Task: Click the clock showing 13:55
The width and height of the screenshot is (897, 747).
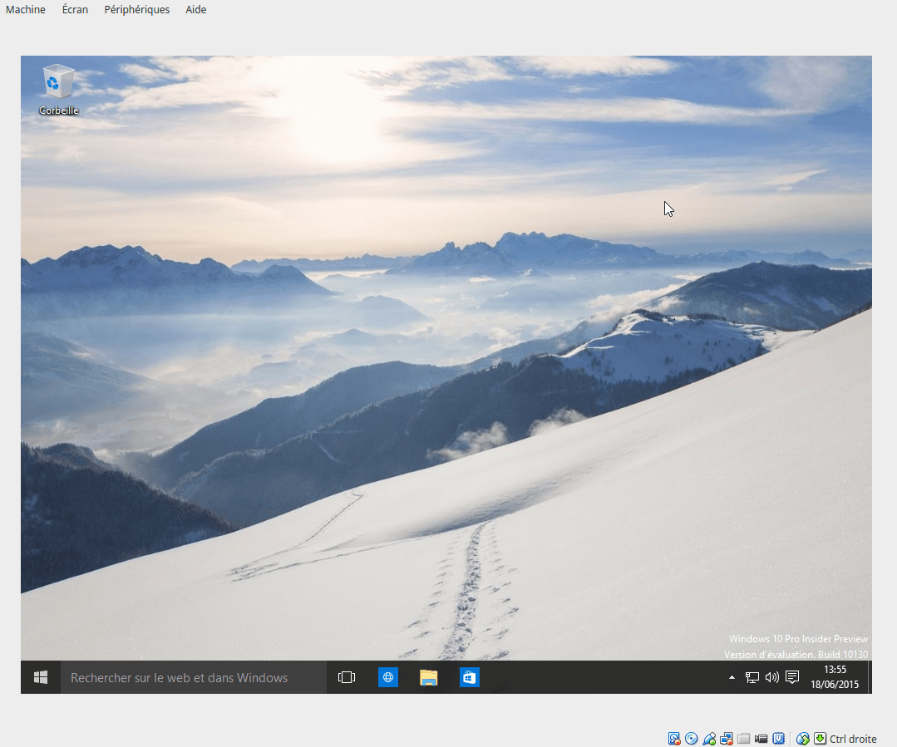Action: pos(835,669)
